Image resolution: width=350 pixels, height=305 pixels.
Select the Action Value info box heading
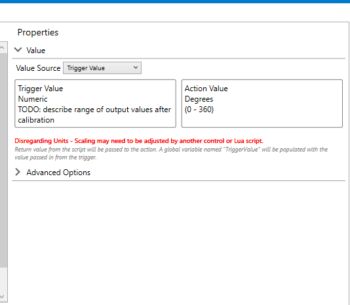[206, 89]
